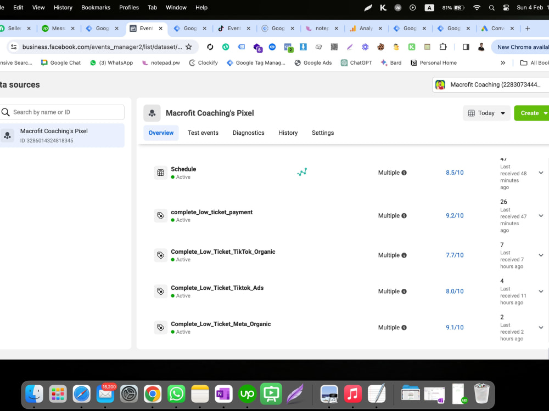
Task: Open WhatsApp from the Dock
Action: coord(176,393)
